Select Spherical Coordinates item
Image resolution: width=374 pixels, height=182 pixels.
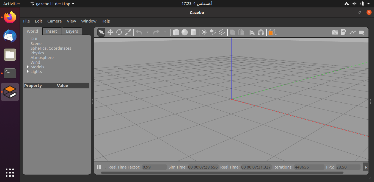click(51, 48)
